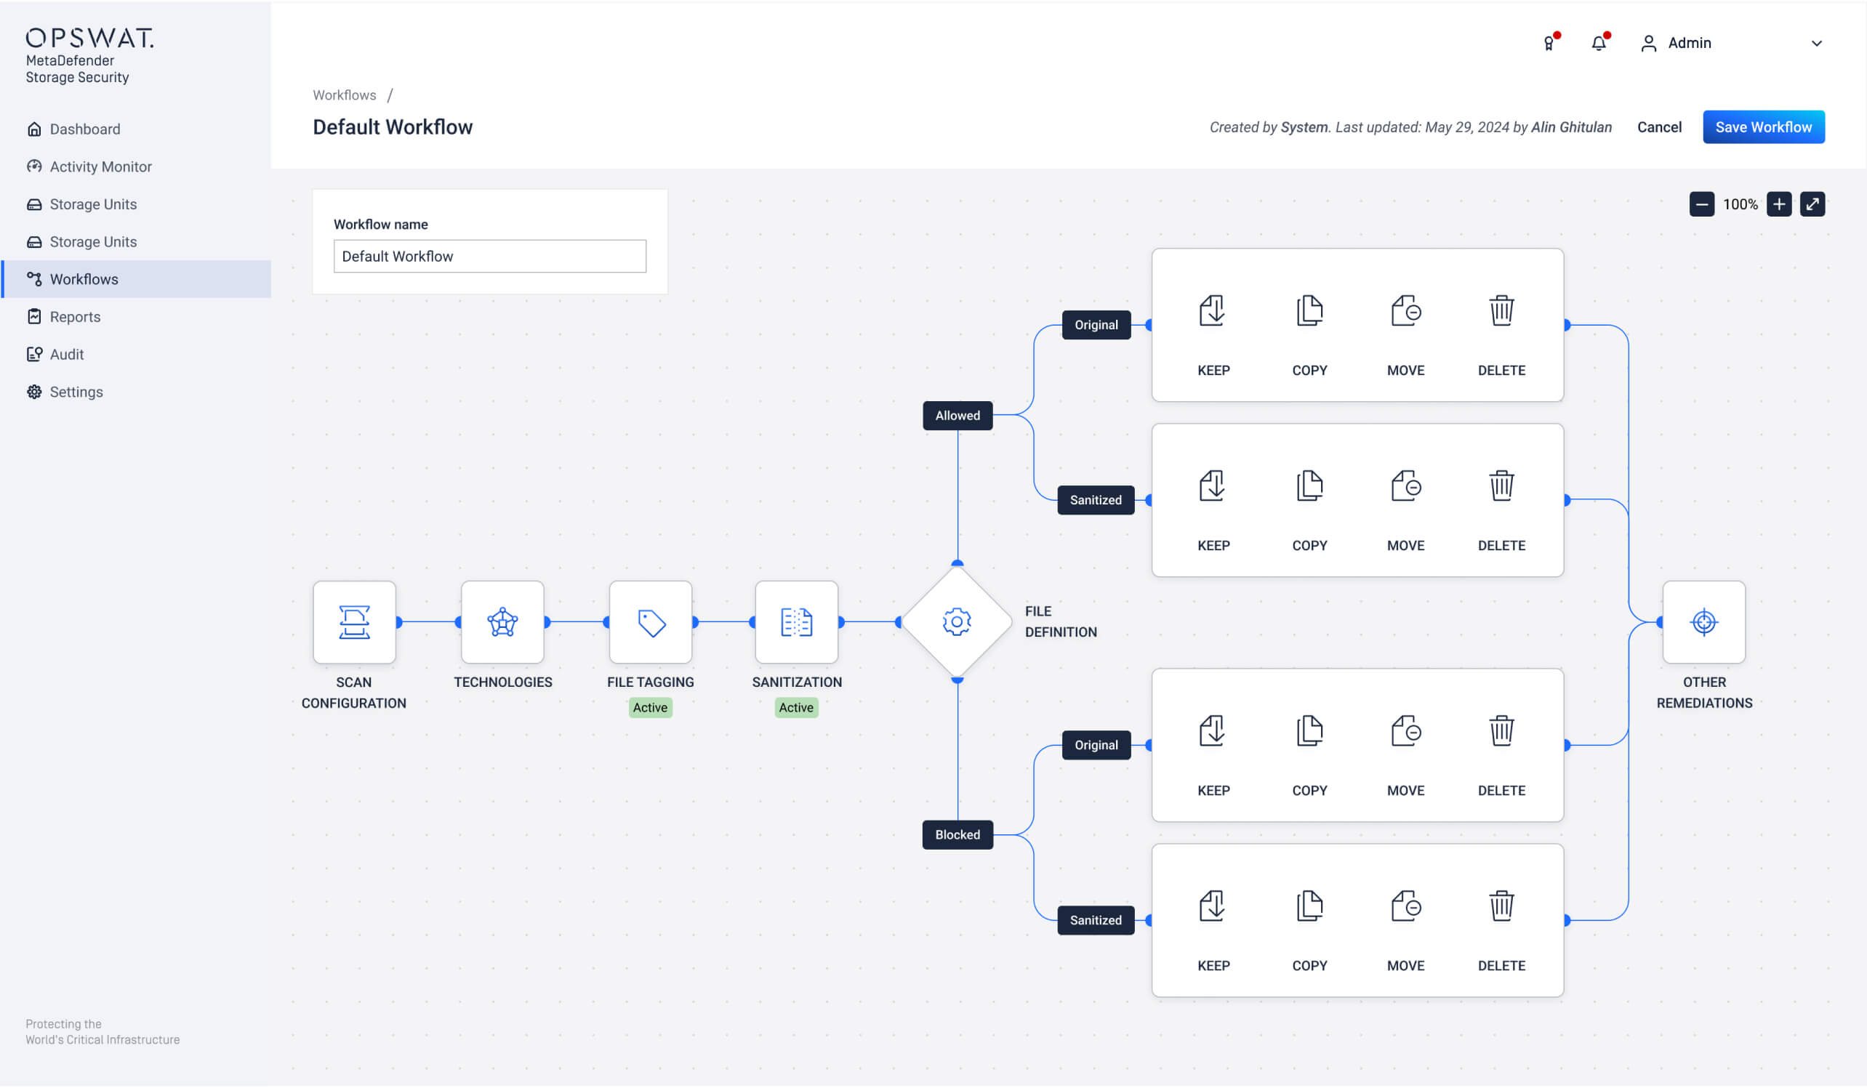The image size is (1867, 1088).
Task: Select the Scan Configuration node icon
Action: point(354,622)
